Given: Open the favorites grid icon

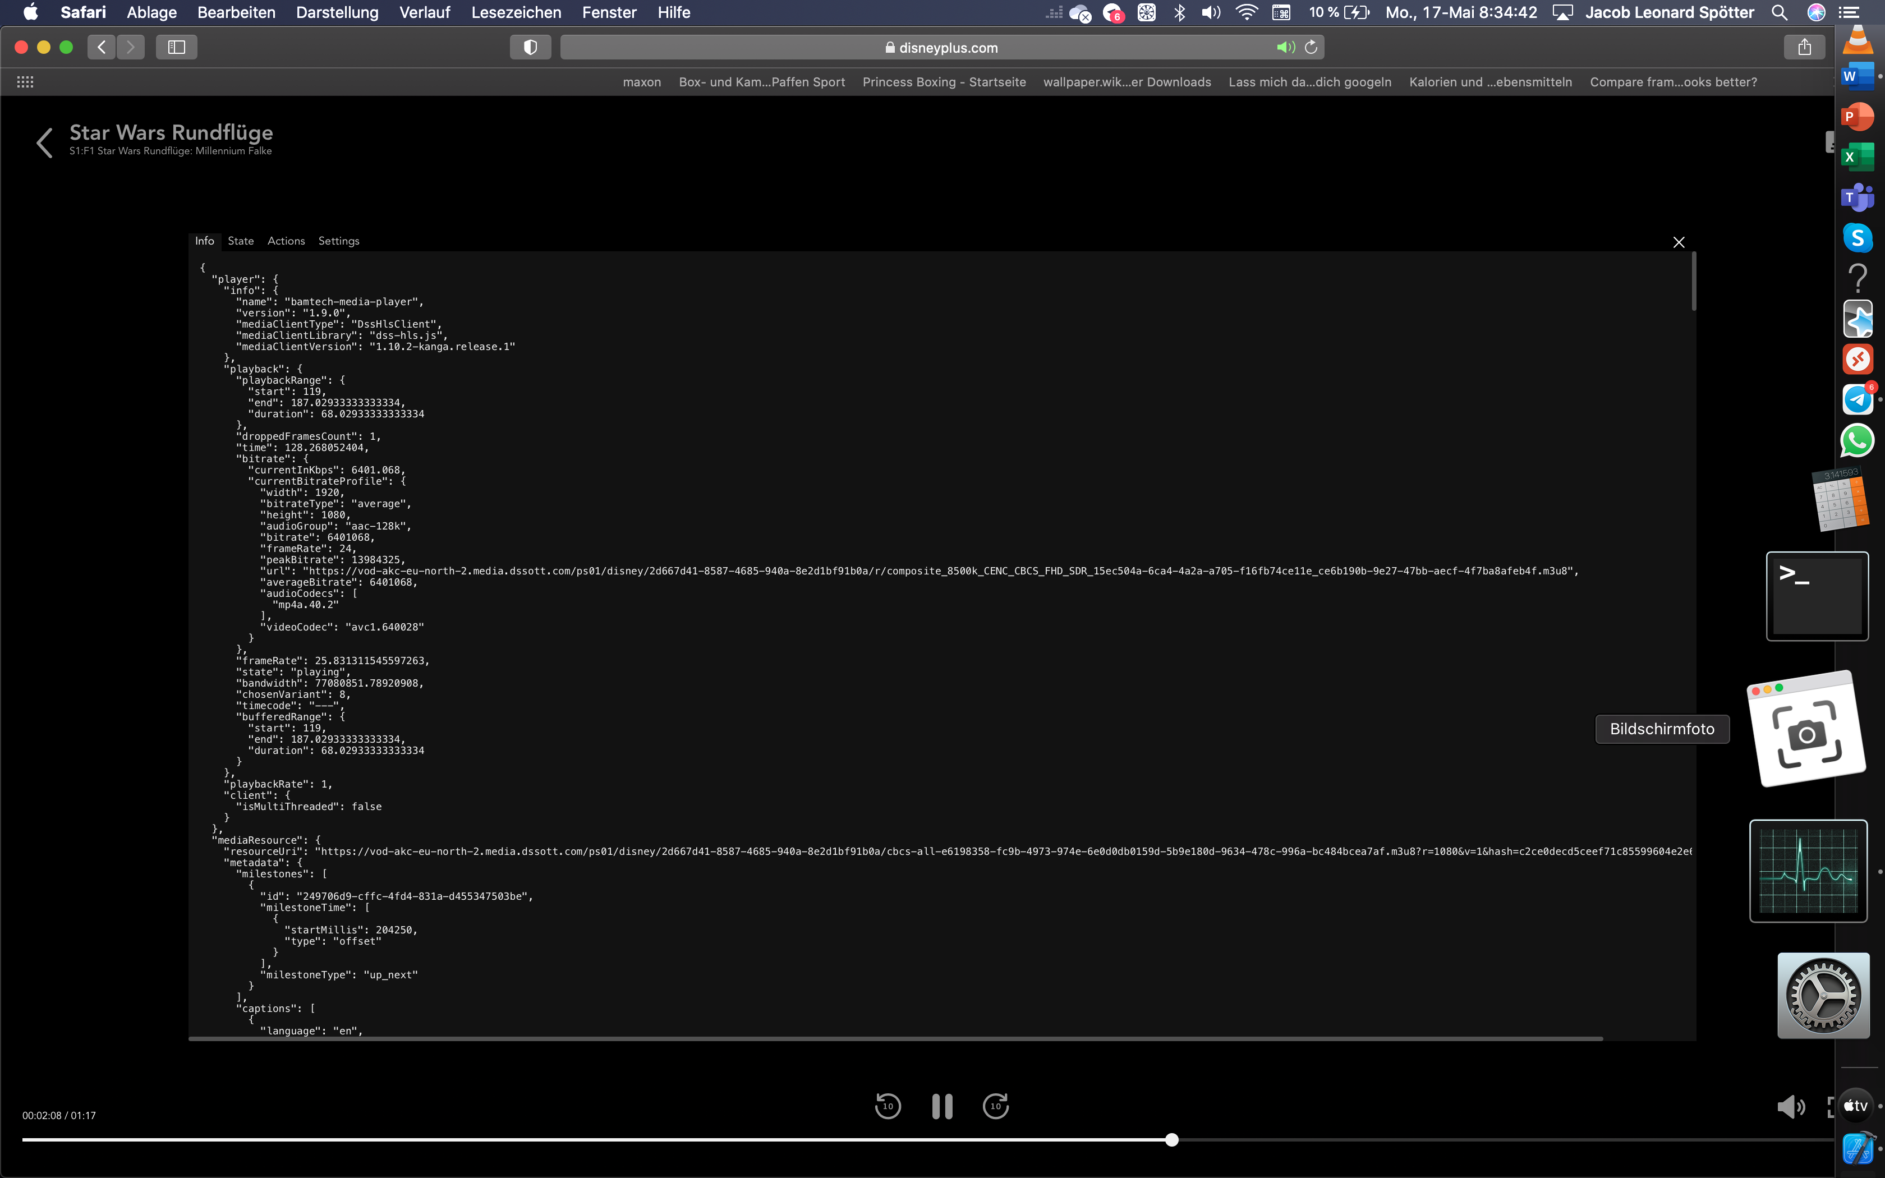Looking at the screenshot, I should (x=25, y=82).
